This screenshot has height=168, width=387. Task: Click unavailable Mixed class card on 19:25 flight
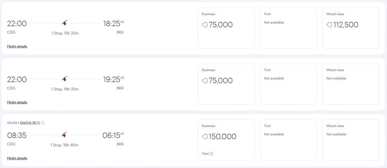point(351,84)
